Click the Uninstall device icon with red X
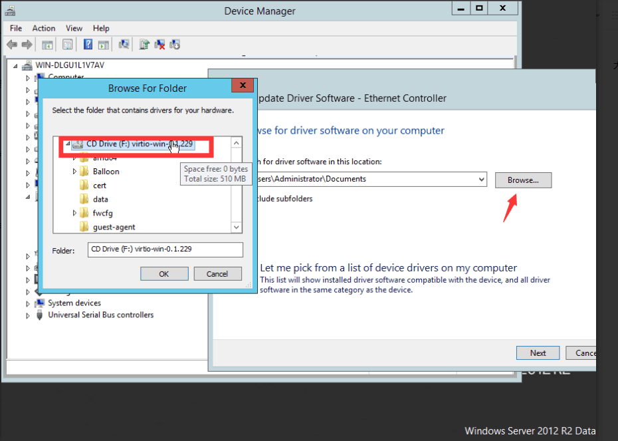This screenshot has height=441, width=618. (x=159, y=45)
